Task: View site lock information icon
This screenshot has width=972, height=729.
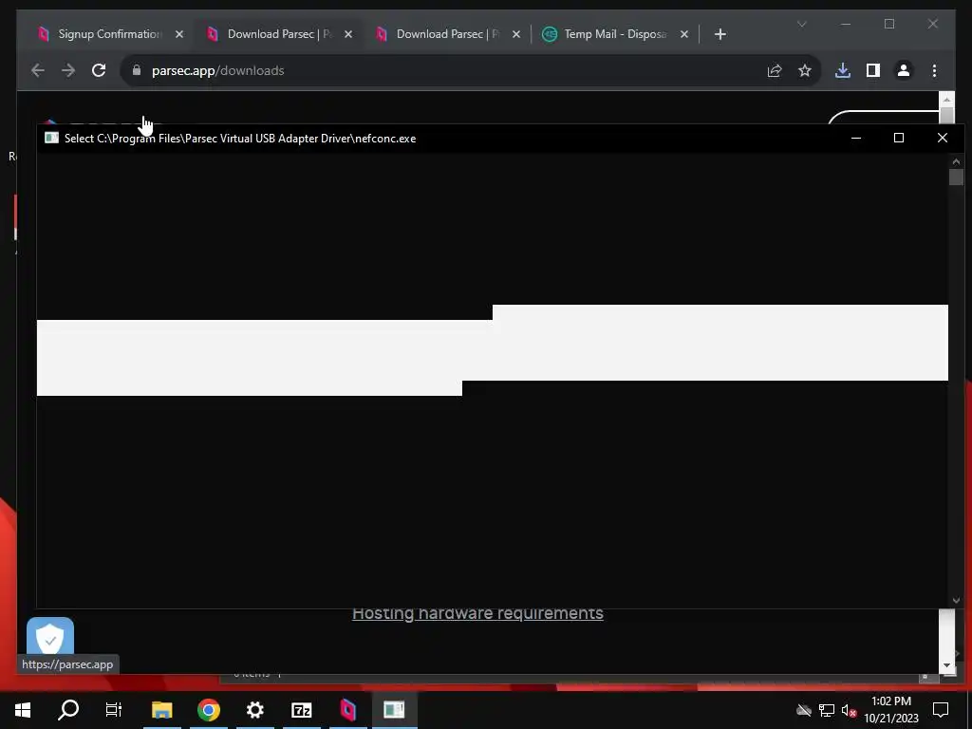Action: (x=137, y=70)
